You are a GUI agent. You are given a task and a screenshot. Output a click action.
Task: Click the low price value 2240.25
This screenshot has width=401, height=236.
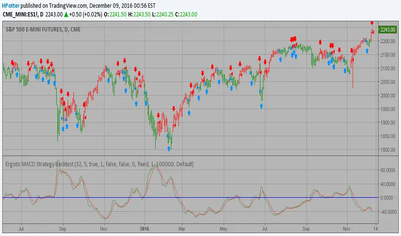(165, 15)
